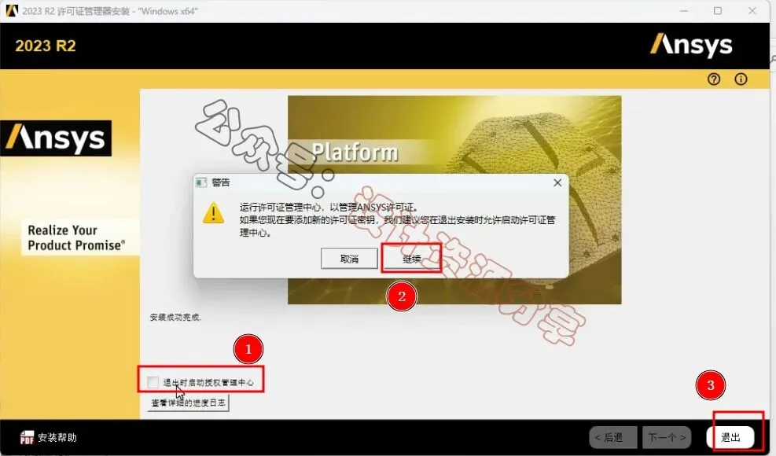Click the help question mark icon

coord(714,79)
